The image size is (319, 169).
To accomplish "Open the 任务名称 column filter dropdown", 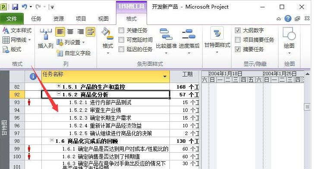I will 165,77.
